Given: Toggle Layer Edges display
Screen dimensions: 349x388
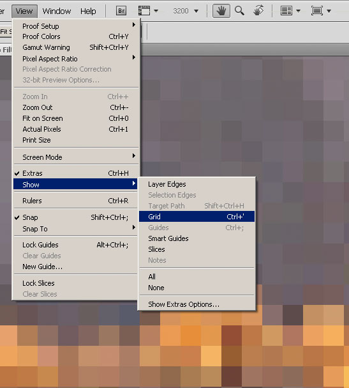Looking at the screenshot, I should pyautogui.click(x=197, y=184).
